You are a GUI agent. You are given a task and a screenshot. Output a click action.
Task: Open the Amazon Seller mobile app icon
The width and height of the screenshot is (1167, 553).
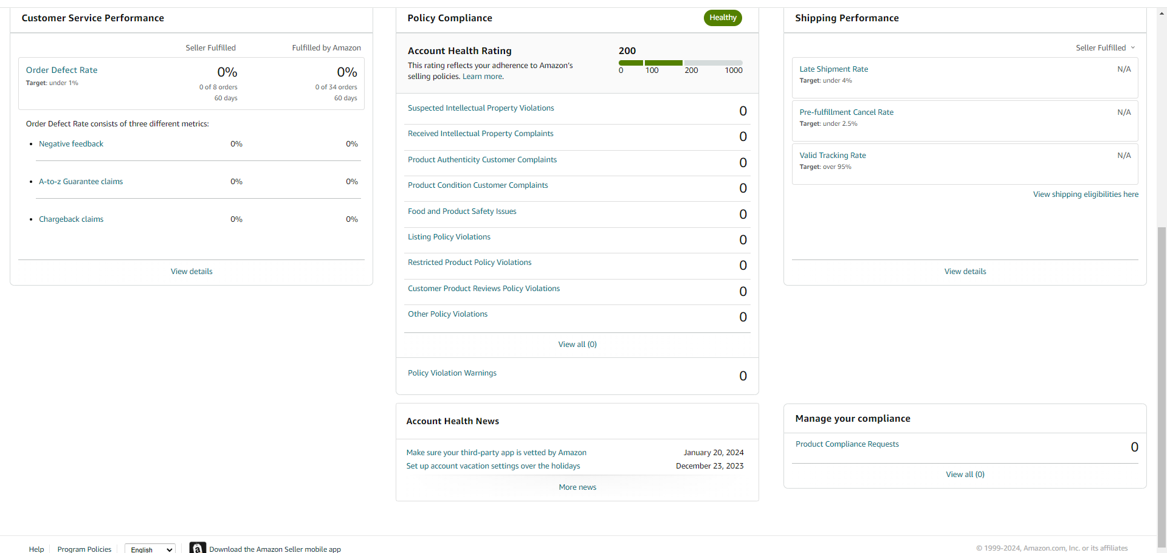[198, 548]
